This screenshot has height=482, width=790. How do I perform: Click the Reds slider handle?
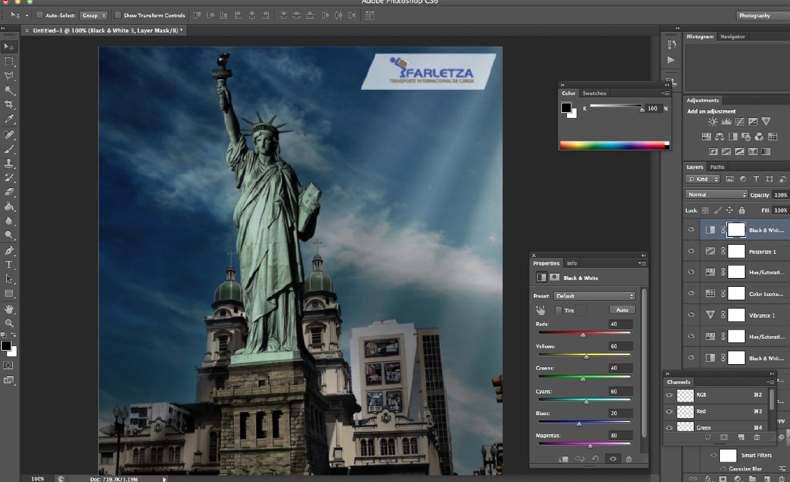[583, 335]
